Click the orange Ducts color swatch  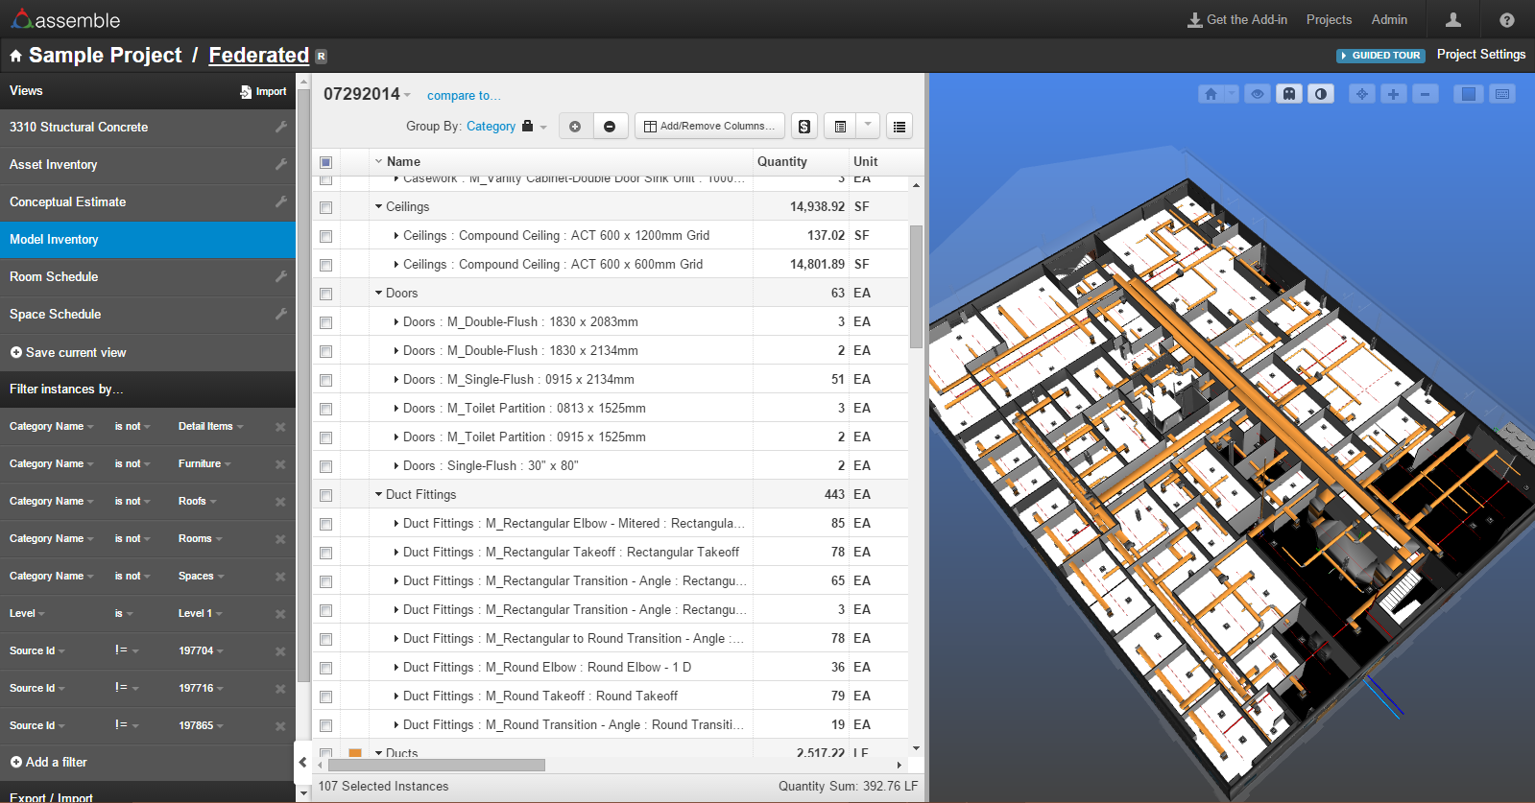355,753
